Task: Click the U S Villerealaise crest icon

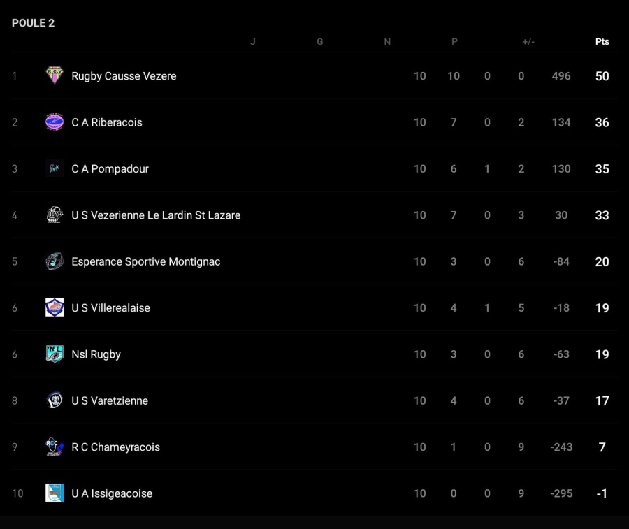Action: (55, 307)
